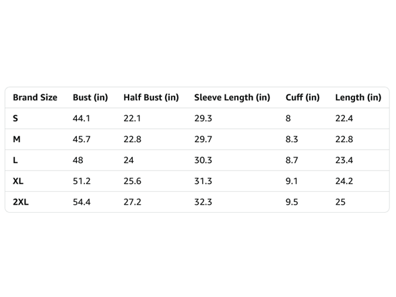Click the S size row label

15,119
